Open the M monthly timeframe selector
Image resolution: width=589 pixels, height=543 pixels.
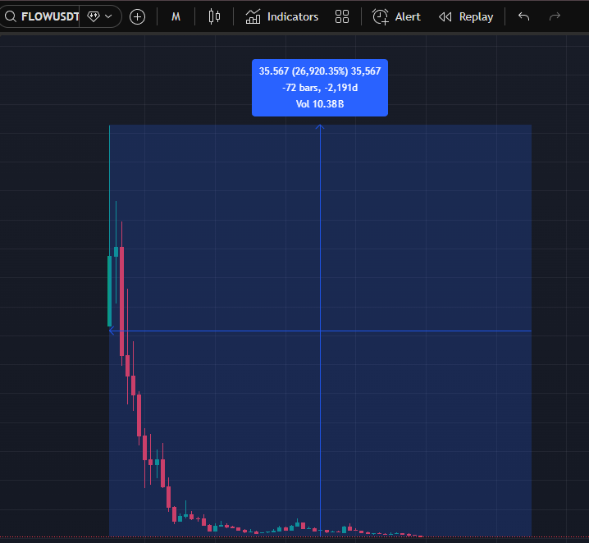point(176,17)
